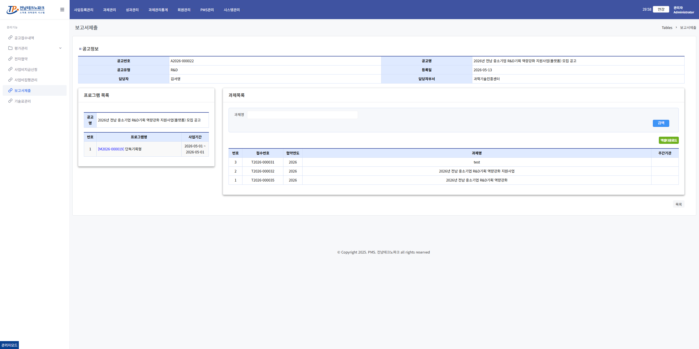
Task: Click the link icon beside 사업비지급신청
Action: [10, 69]
